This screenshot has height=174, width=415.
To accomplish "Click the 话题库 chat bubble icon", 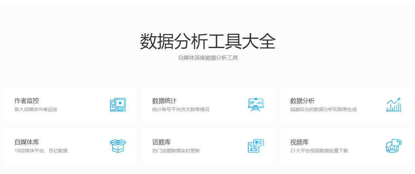I will click(256, 146).
